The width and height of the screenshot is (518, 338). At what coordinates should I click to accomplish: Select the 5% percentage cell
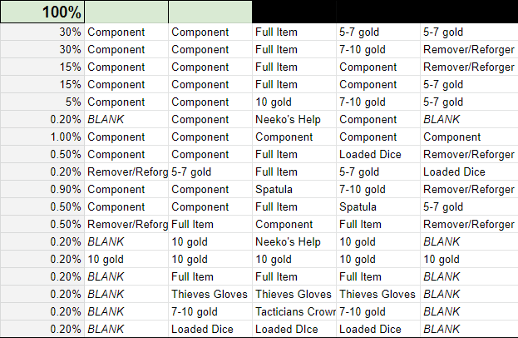[42, 102]
